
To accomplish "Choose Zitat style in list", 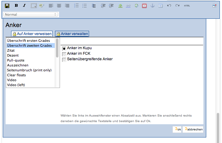I will click(x=31, y=50).
